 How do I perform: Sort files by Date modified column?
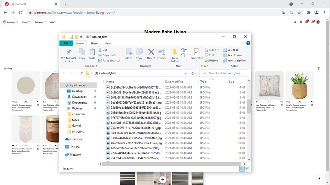point(174,82)
